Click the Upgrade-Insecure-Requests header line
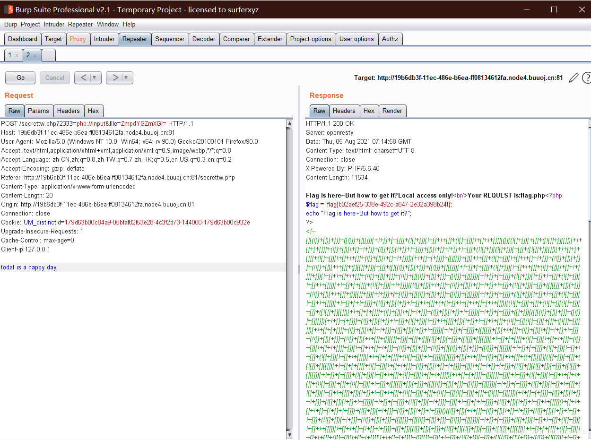The width and height of the screenshot is (591, 440). 42,232
